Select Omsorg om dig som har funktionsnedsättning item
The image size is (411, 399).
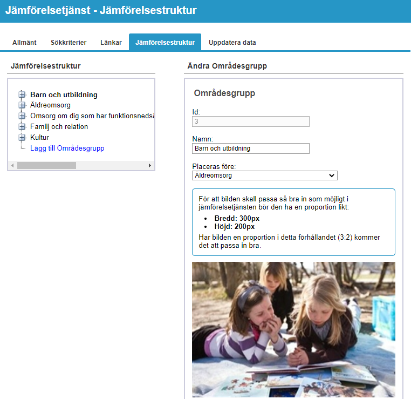(92, 116)
